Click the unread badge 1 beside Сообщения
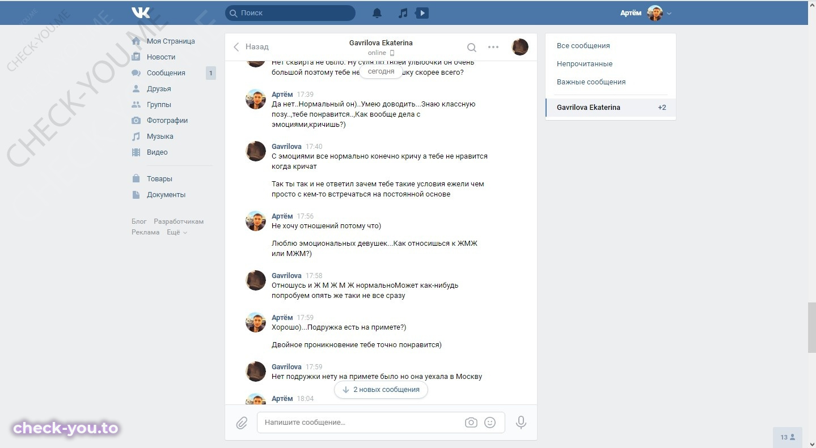Screen dimensions: 816x448 click(x=211, y=73)
